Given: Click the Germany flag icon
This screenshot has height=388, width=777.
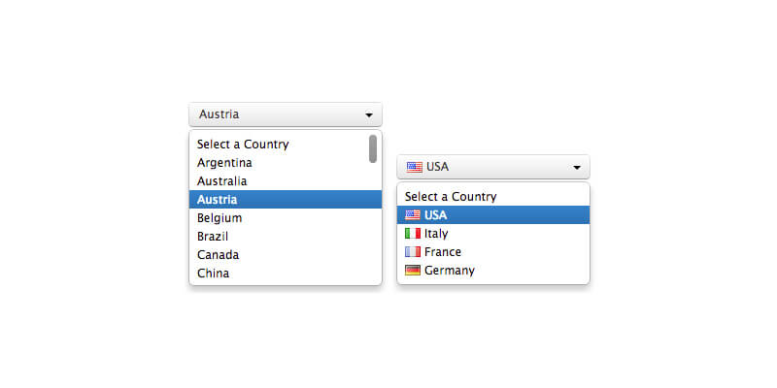Looking at the screenshot, I should pos(413,271).
